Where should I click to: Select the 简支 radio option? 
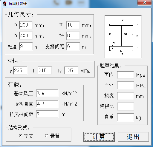(x=21, y=136)
